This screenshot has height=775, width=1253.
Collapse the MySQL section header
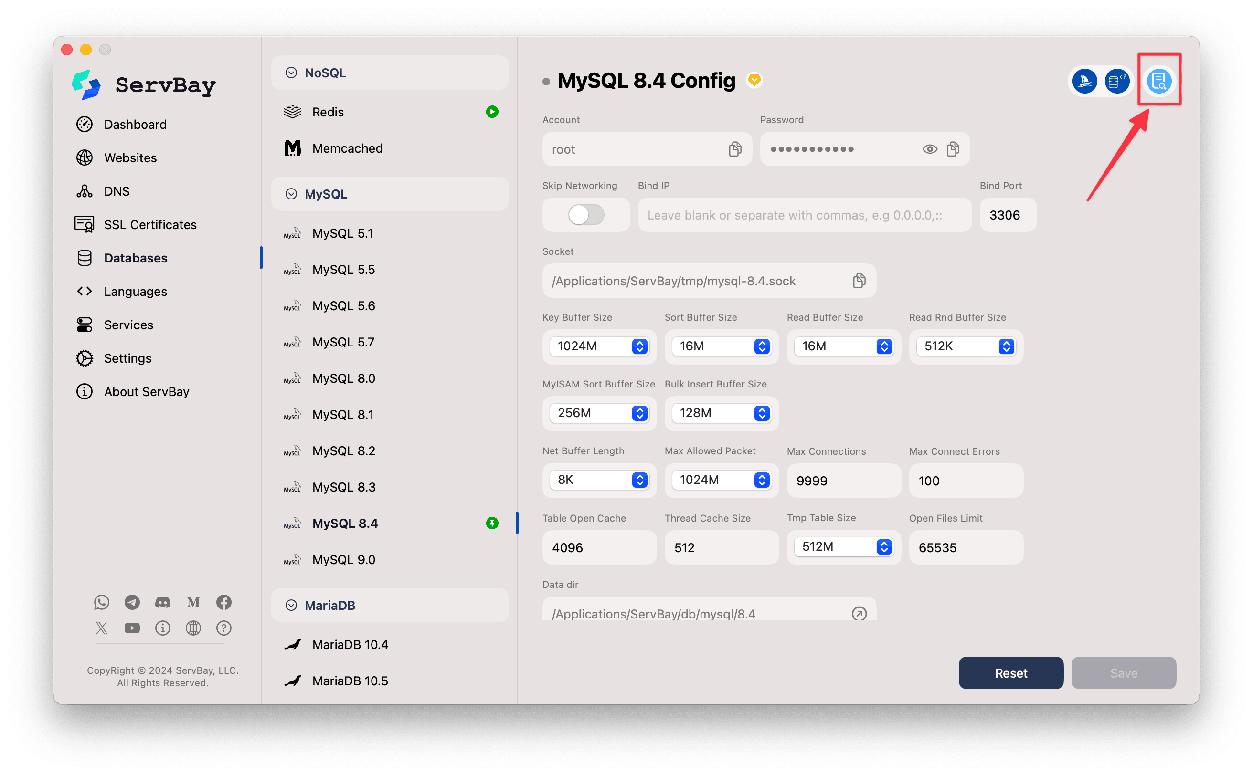tap(291, 194)
